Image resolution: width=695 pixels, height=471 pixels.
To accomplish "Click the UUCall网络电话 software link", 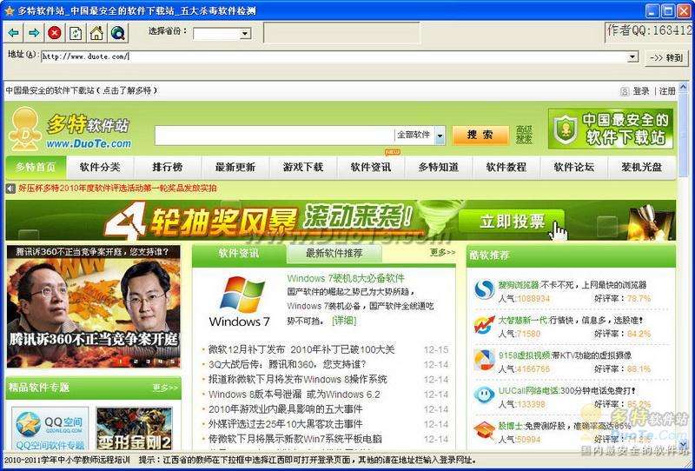I will point(529,391).
